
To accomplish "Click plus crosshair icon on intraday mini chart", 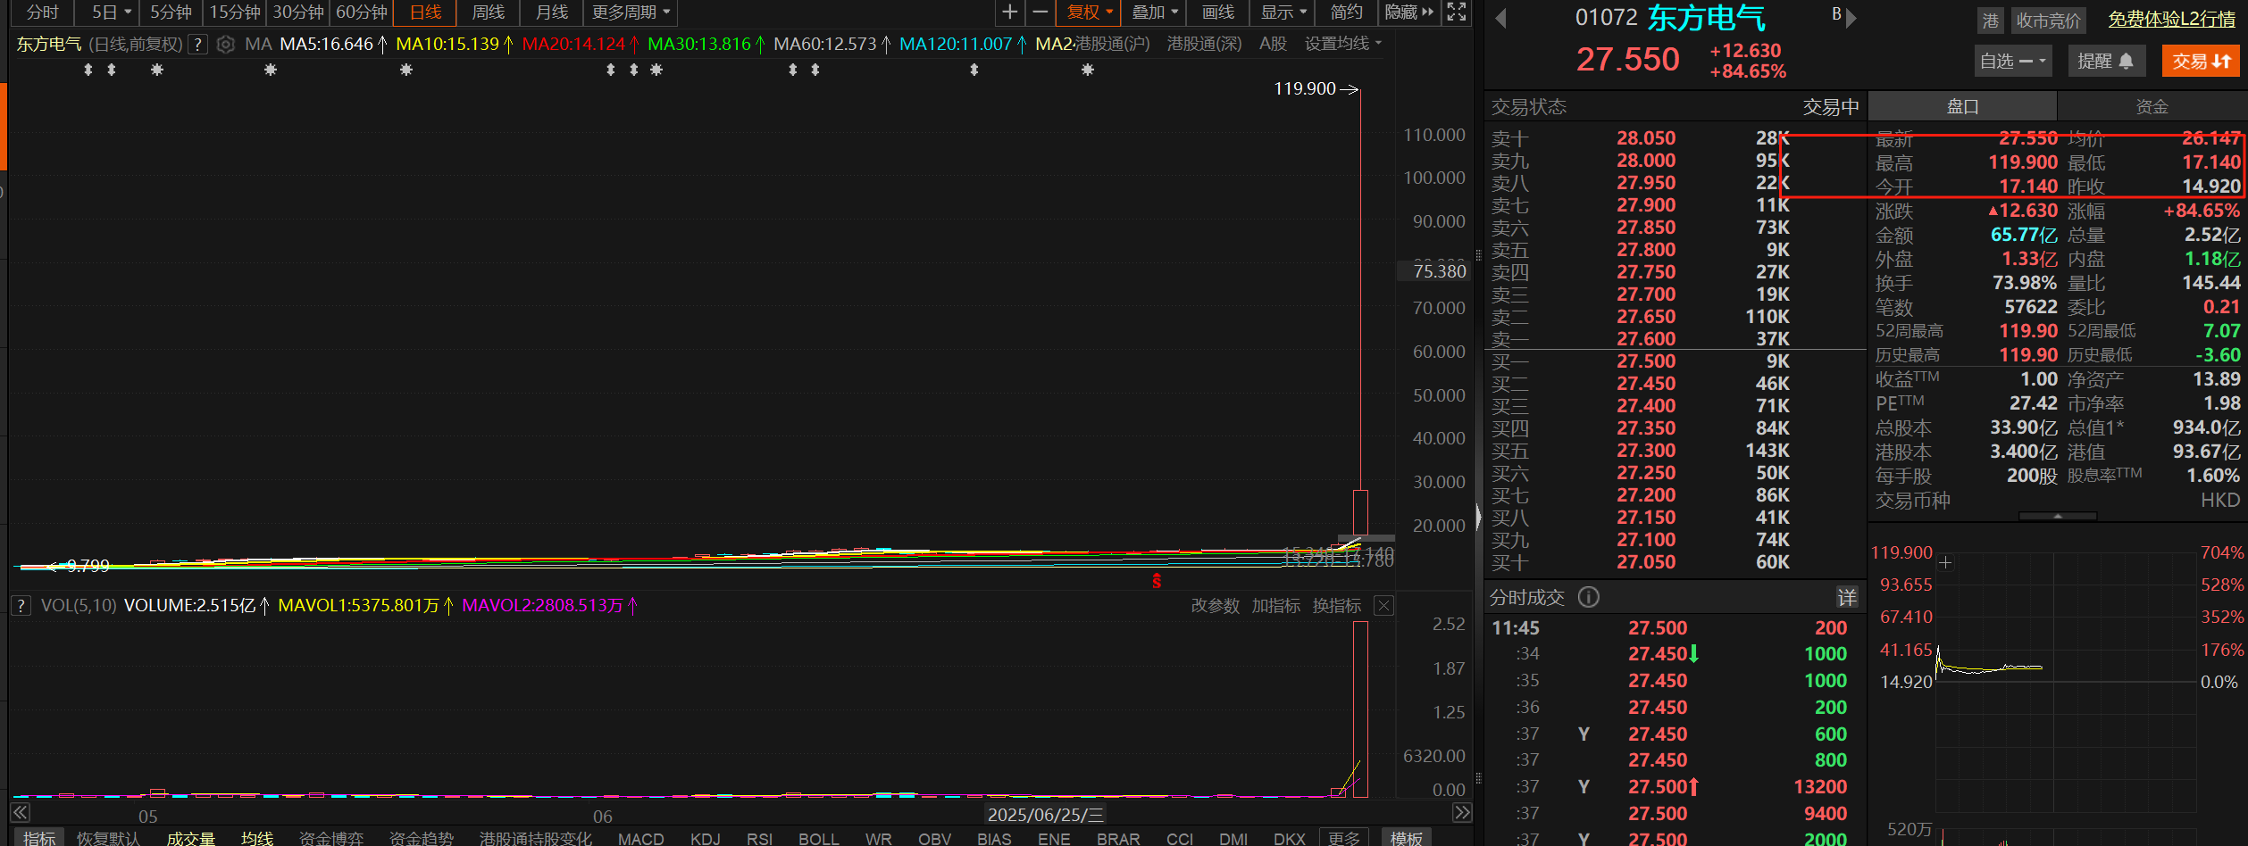I will 1945,562.
